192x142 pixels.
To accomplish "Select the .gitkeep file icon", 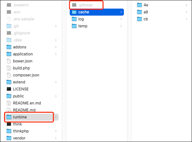I will (74, 5).
